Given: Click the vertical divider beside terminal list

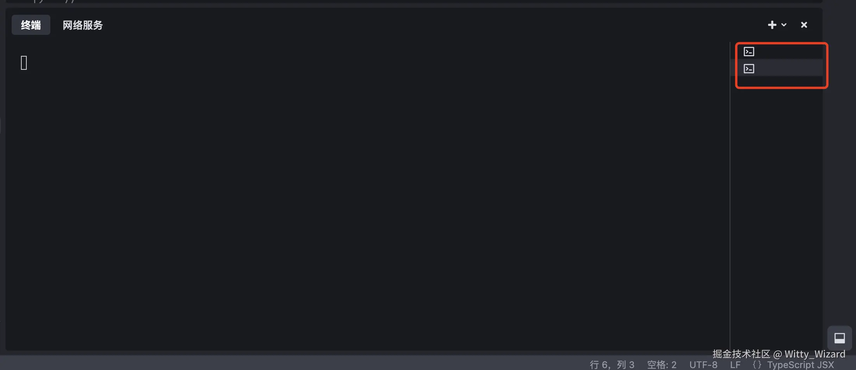Looking at the screenshot, I should [730, 194].
